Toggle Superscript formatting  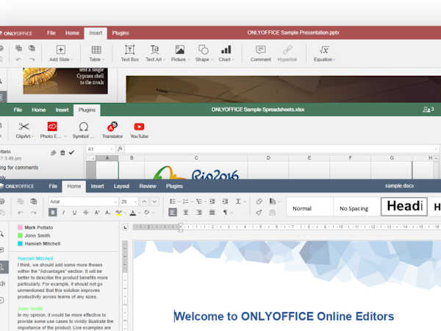(97, 213)
